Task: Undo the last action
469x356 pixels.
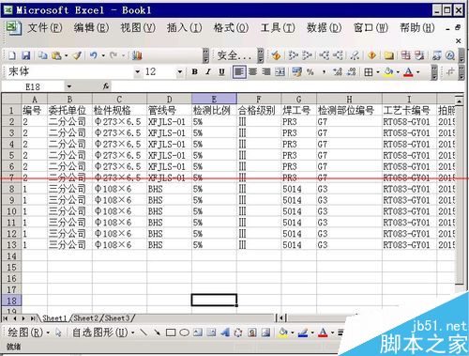Action: (93, 55)
